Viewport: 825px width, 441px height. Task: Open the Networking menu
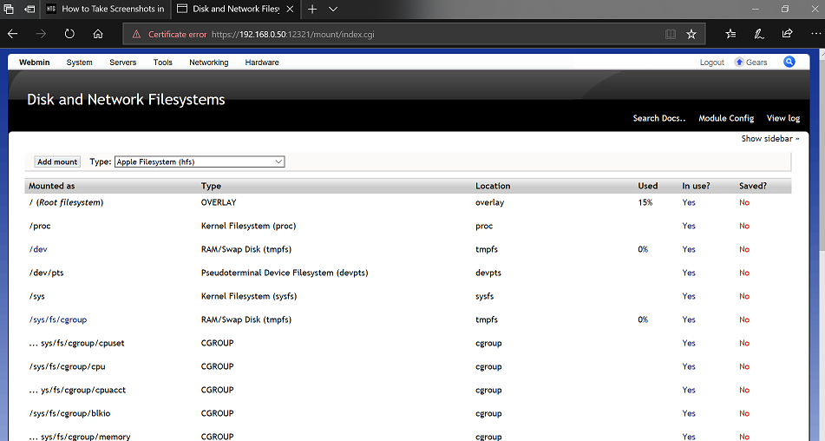[x=208, y=63]
